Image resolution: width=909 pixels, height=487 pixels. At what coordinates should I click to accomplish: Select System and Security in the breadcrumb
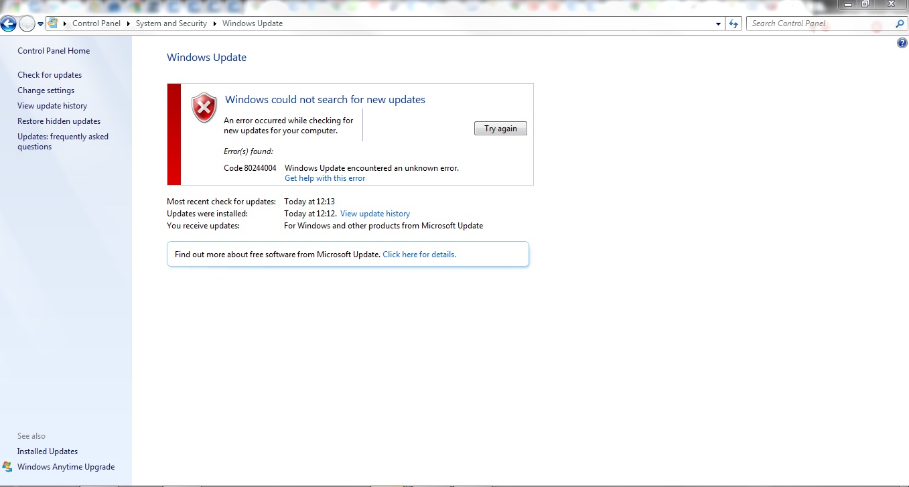pos(171,23)
